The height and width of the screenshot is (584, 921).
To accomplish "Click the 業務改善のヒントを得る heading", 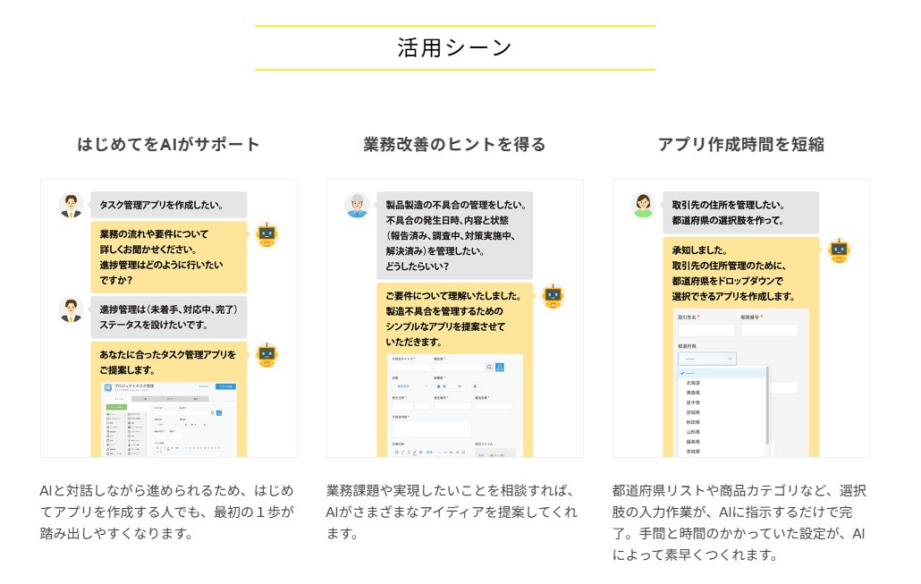I will pos(454,144).
